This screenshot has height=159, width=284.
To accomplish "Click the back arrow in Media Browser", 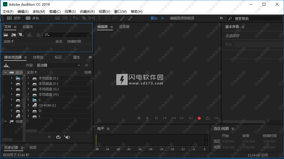I will click(x=86, y=65).
